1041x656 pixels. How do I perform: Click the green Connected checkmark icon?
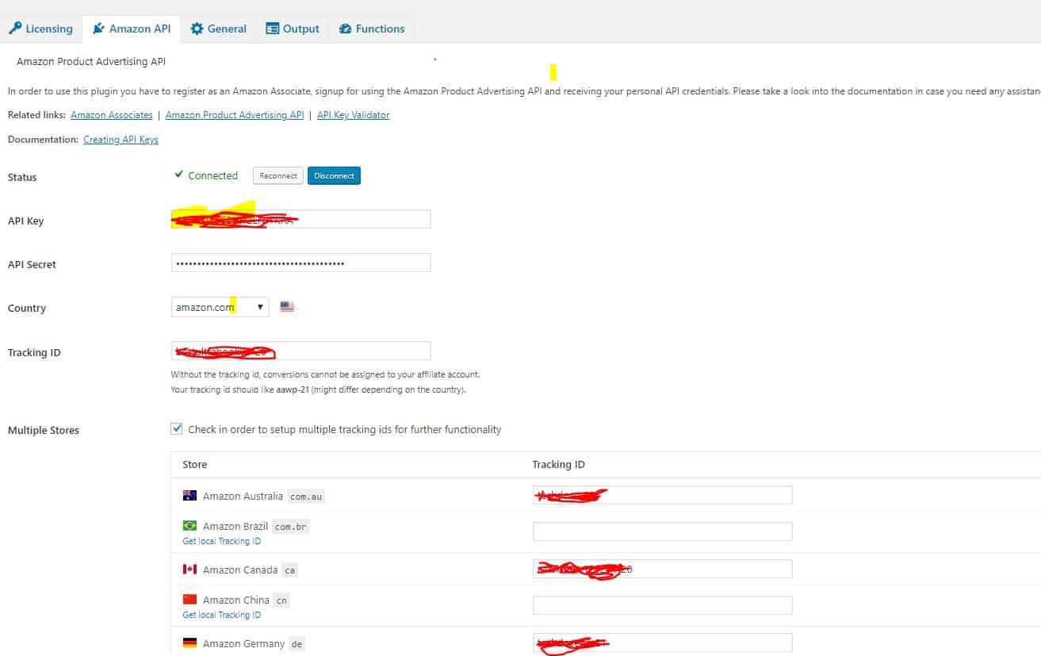tap(179, 175)
